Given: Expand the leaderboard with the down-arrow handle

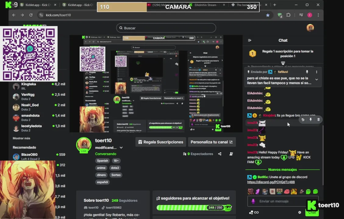Looking at the screenshot, I should click(x=283, y=63).
